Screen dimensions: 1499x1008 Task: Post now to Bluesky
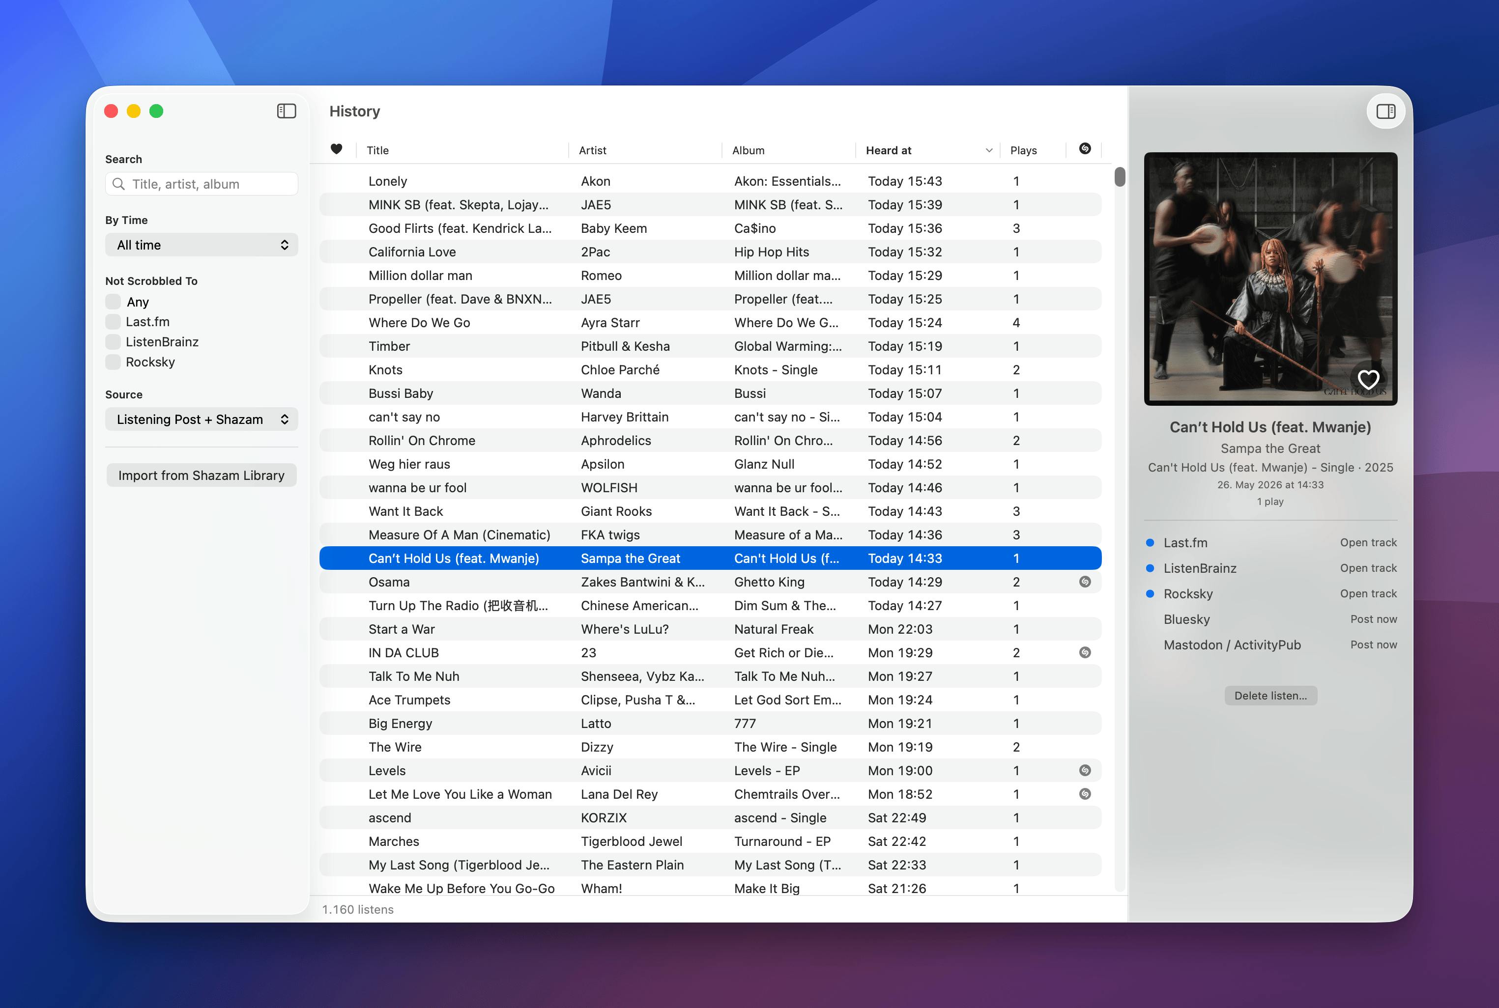click(x=1374, y=619)
